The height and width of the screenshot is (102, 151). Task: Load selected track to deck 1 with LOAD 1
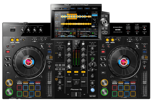[103, 32]
